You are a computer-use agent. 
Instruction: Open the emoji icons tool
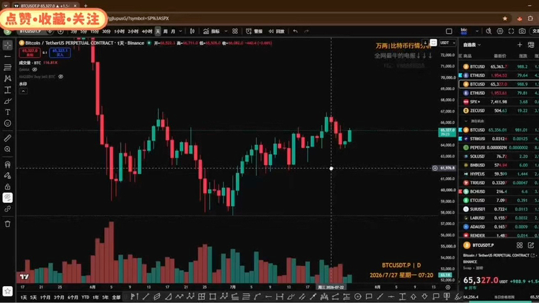[8, 124]
